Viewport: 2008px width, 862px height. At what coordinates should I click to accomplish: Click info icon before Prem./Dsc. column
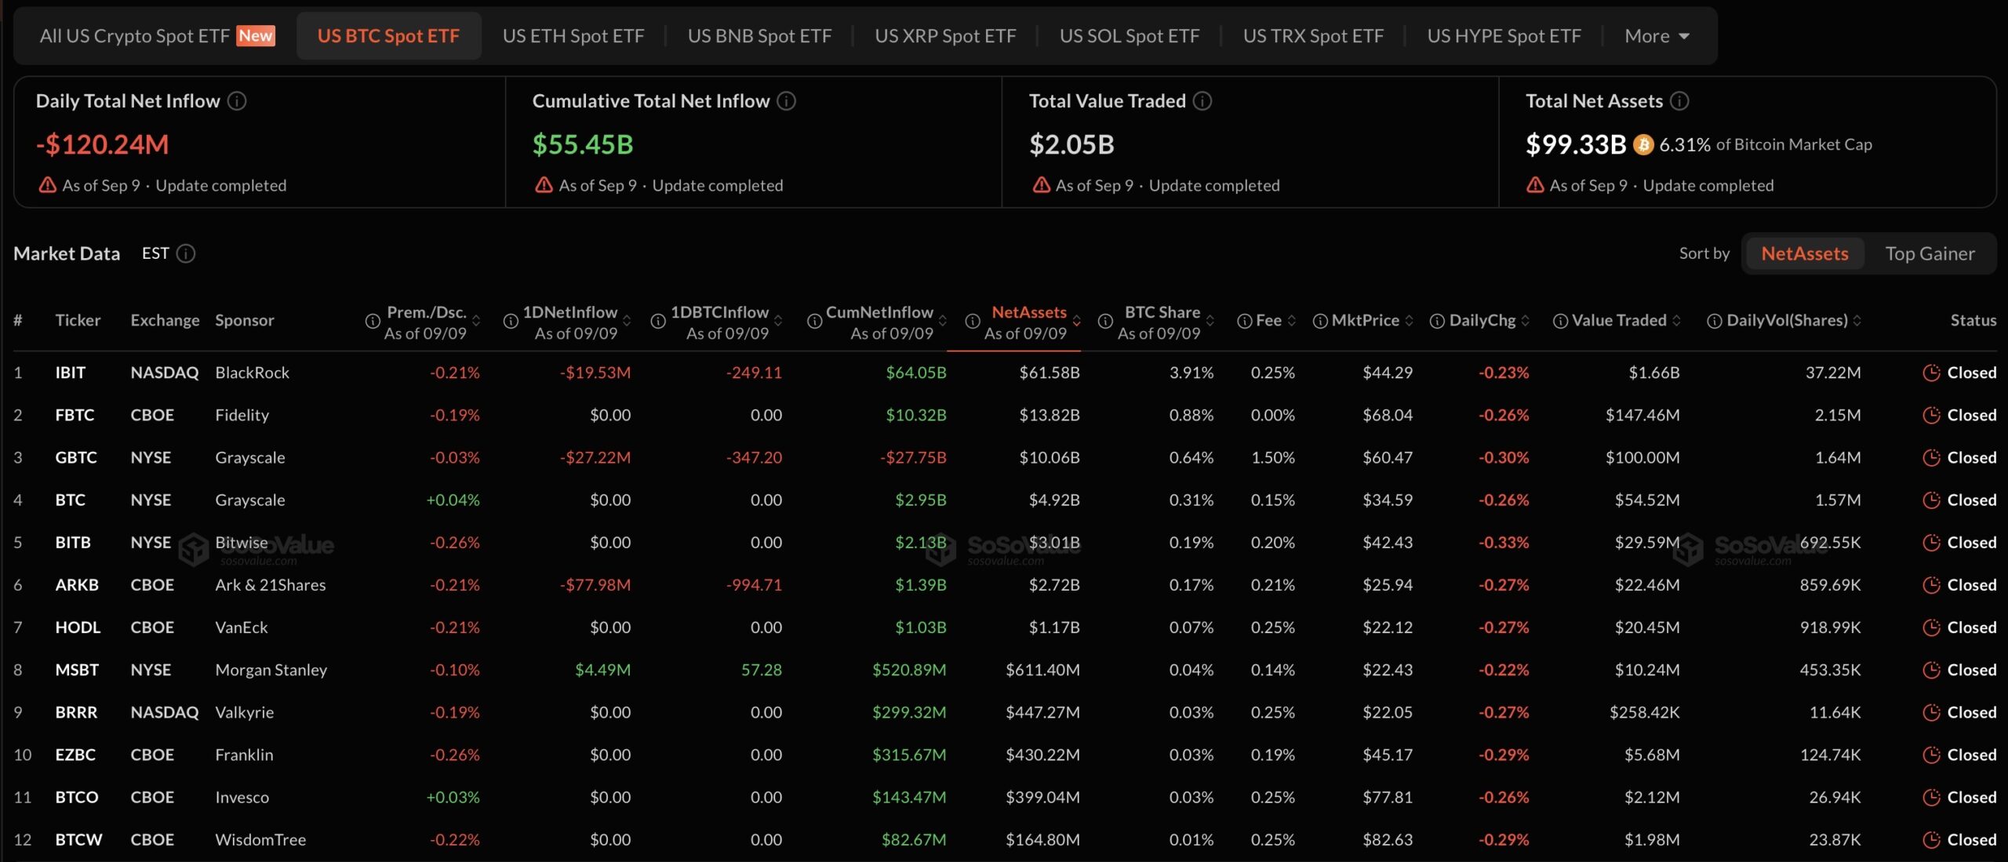373,322
